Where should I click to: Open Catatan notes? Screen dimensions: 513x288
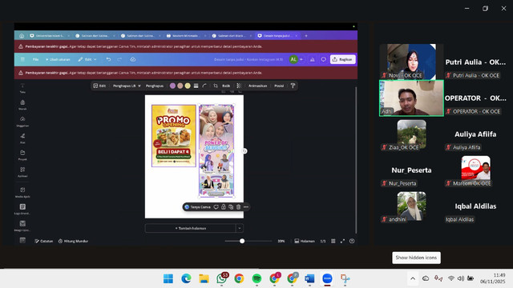click(x=44, y=241)
